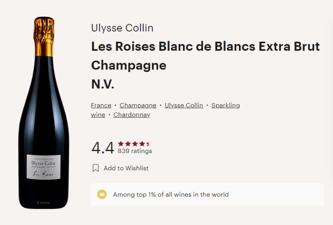Click the Add to Wishlist text
Screen dimensions: 333x225
pyautogui.click(x=126, y=168)
